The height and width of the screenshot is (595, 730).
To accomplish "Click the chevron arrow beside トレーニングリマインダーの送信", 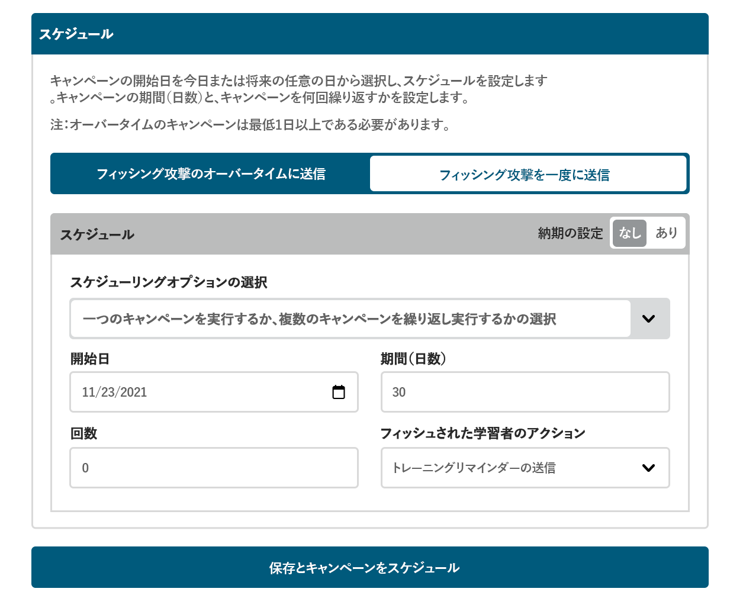I will pyautogui.click(x=648, y=468).
